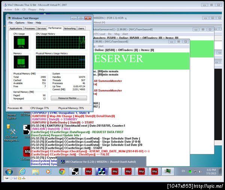This screenshot has height=190, width=225.
Task: Select the Performance tab
Action: [x=55, y=28]
